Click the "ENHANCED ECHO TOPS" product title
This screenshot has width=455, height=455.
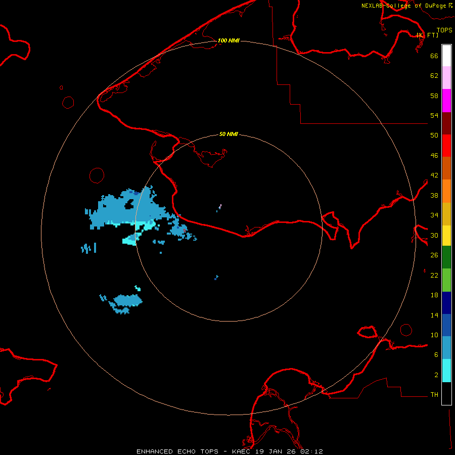pyautogui.click(x=177, y=451)
